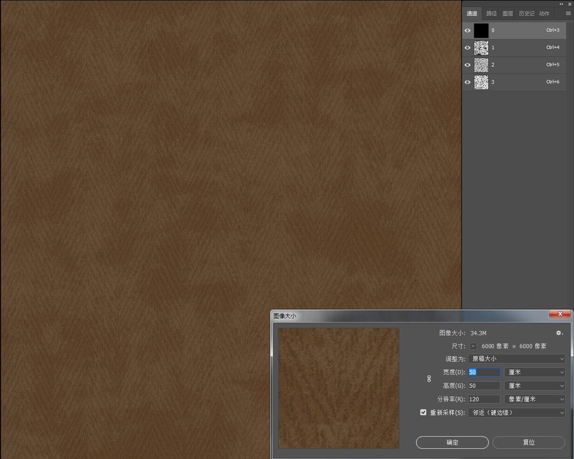Viewport: 574px width, 459px height.
Task: Click the Ctrl+6 shortcut label
Action: click(x=553, y=82)
